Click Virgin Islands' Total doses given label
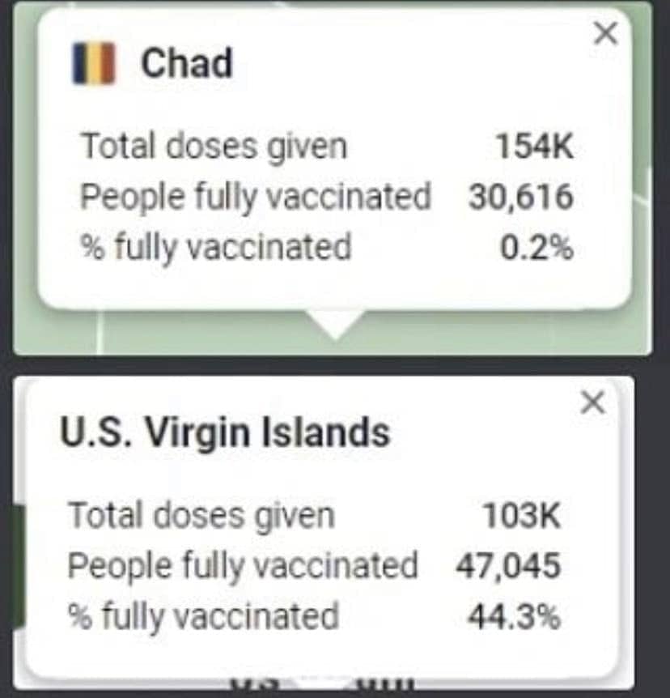Viewport: 670px width, 698px height. coord(201,515)
